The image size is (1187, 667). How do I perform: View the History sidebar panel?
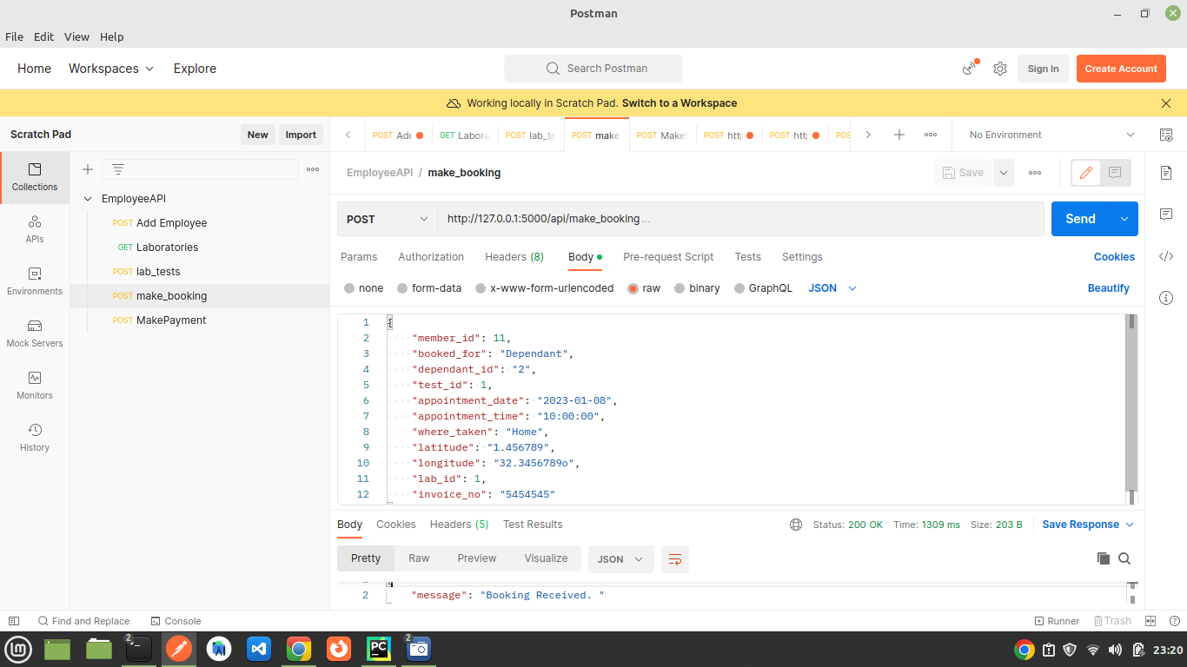pyautogui.click(x=35, y=439)
